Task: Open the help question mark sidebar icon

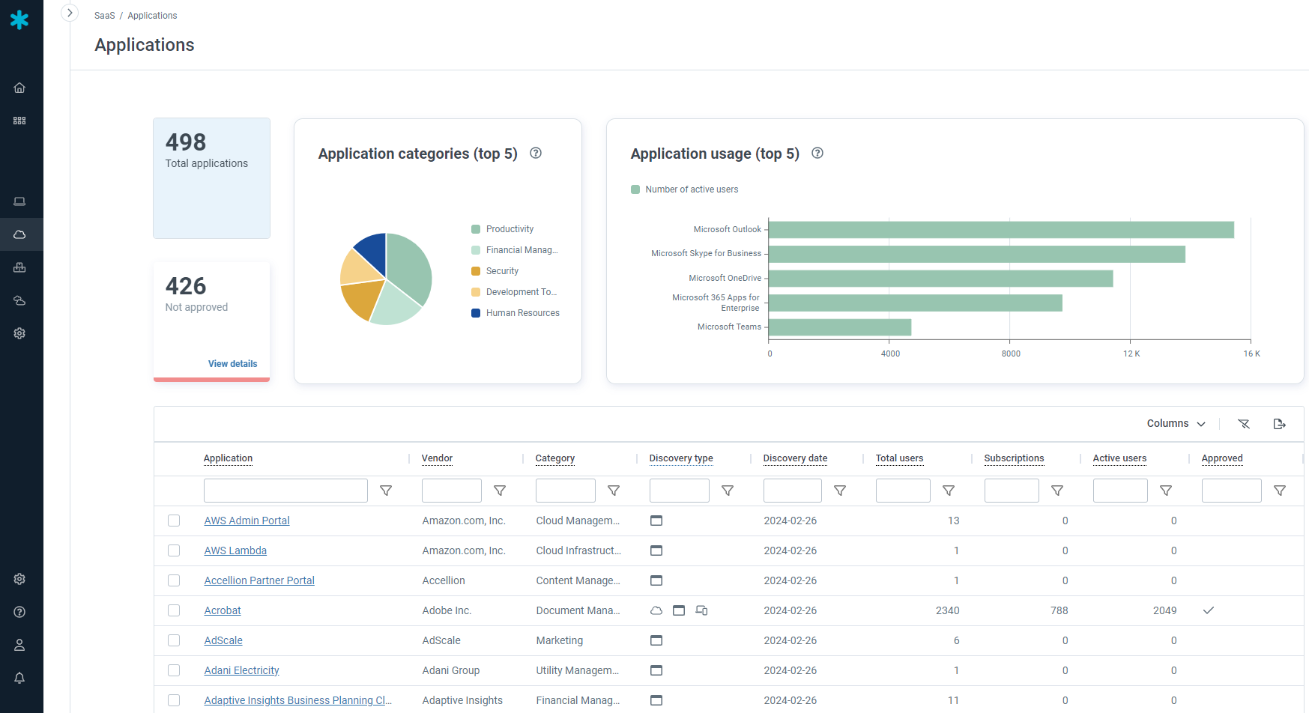Action: click(19, 612)
